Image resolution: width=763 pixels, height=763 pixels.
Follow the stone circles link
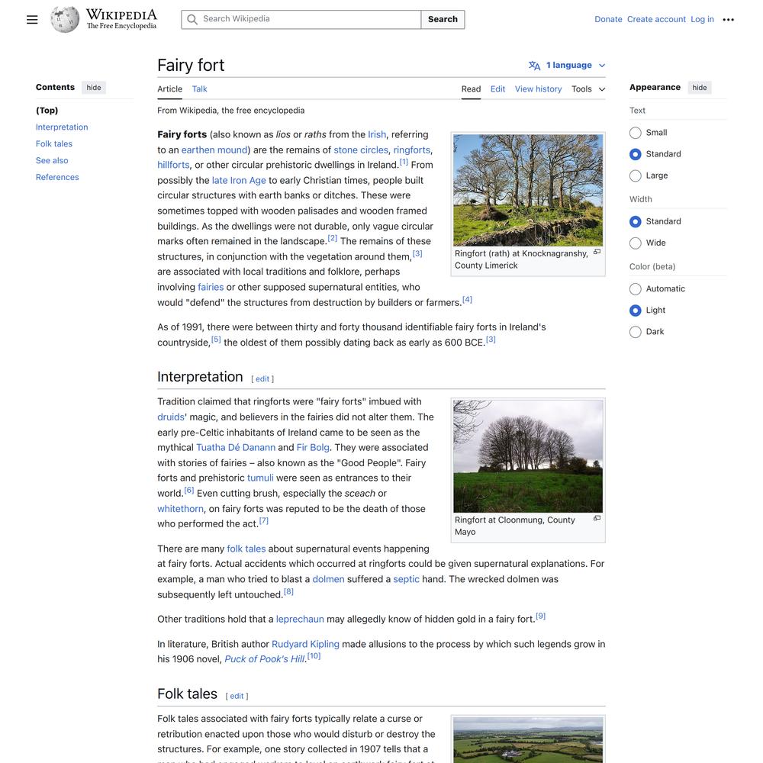click(x=361, y=150)
